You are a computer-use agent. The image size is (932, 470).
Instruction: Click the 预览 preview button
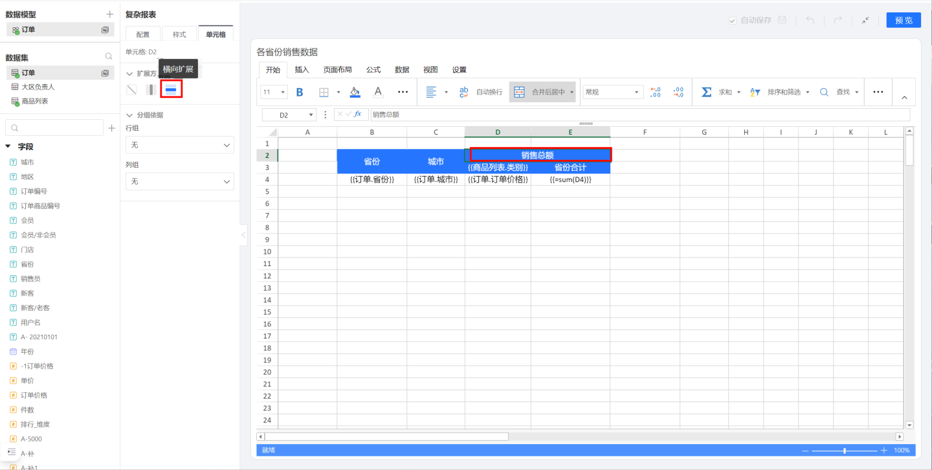pos(904,21)
